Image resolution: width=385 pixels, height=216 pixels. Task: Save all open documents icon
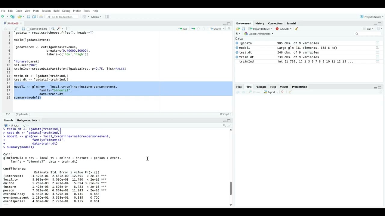[x=34, y=17]
